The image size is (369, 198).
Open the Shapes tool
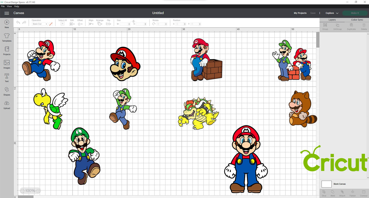(7, 91)
